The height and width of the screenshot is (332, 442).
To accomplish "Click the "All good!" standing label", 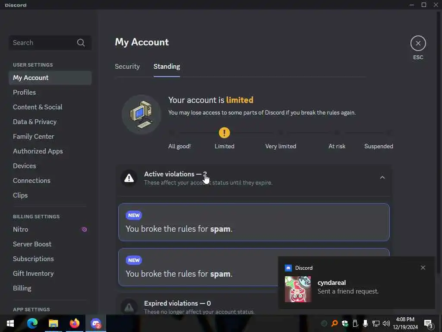I will click(x=179, y=146).
